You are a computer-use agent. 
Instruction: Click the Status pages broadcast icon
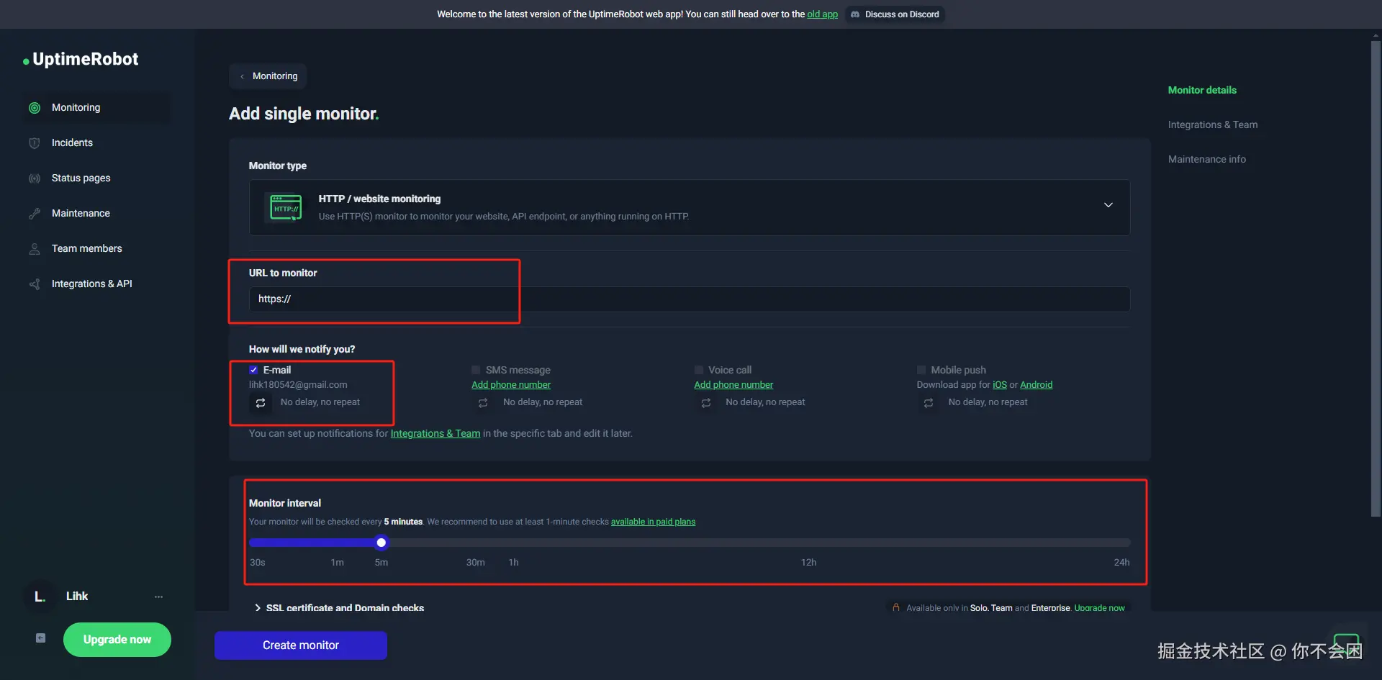click(35, 178)
